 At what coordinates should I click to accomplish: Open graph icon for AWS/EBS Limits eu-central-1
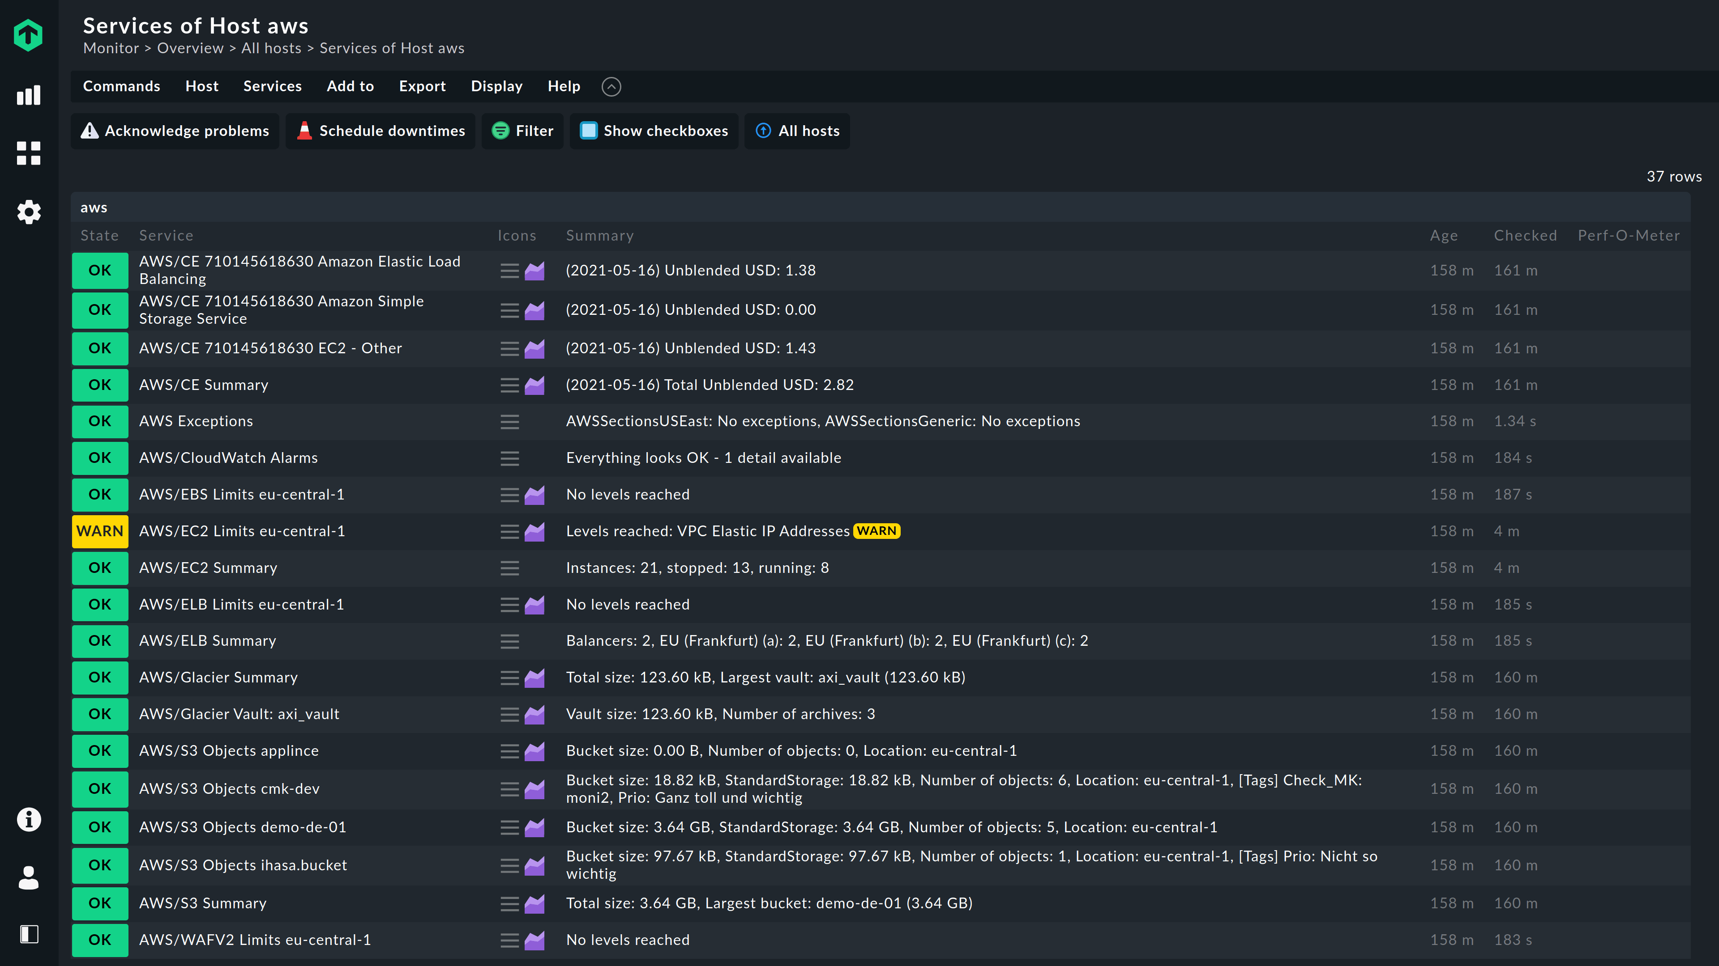tap(535, 495)
